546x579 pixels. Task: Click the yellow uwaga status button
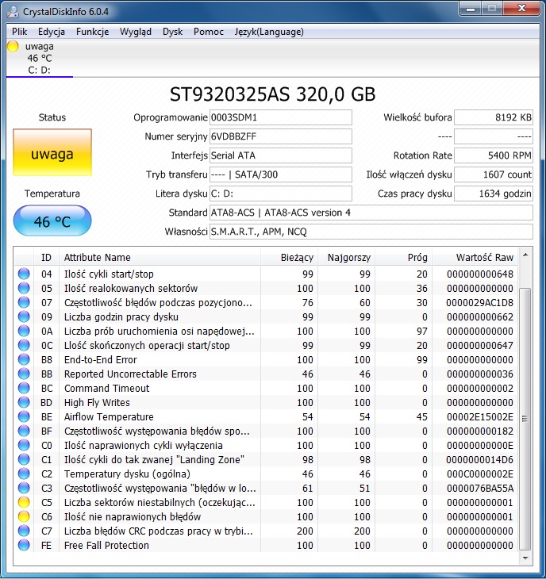click(52, 152)
